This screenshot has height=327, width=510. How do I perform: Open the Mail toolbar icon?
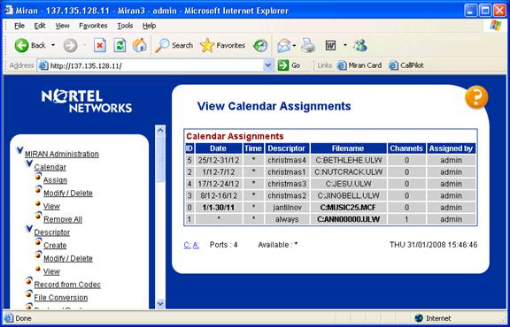283,45
